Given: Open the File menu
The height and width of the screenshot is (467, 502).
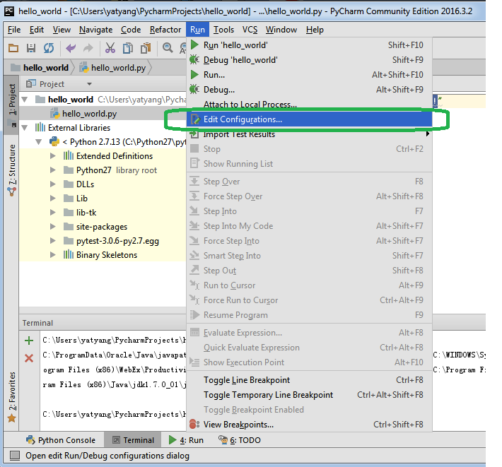Looking at the screenshot, I should (x=14, y=30).
